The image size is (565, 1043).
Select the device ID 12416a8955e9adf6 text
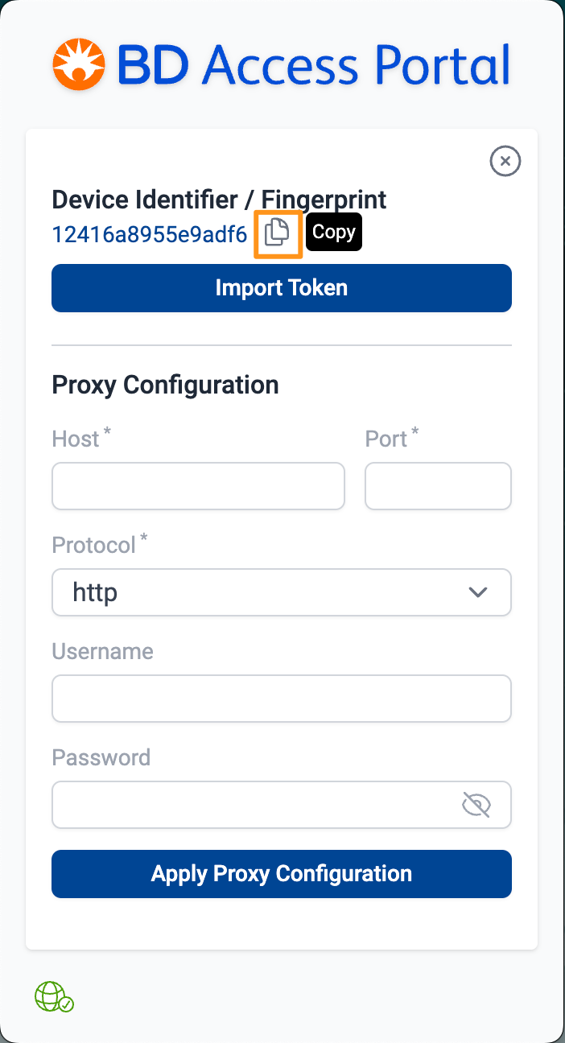pos(150,234)
